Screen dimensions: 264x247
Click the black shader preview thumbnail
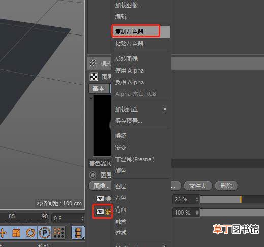[x=103, y=126]
